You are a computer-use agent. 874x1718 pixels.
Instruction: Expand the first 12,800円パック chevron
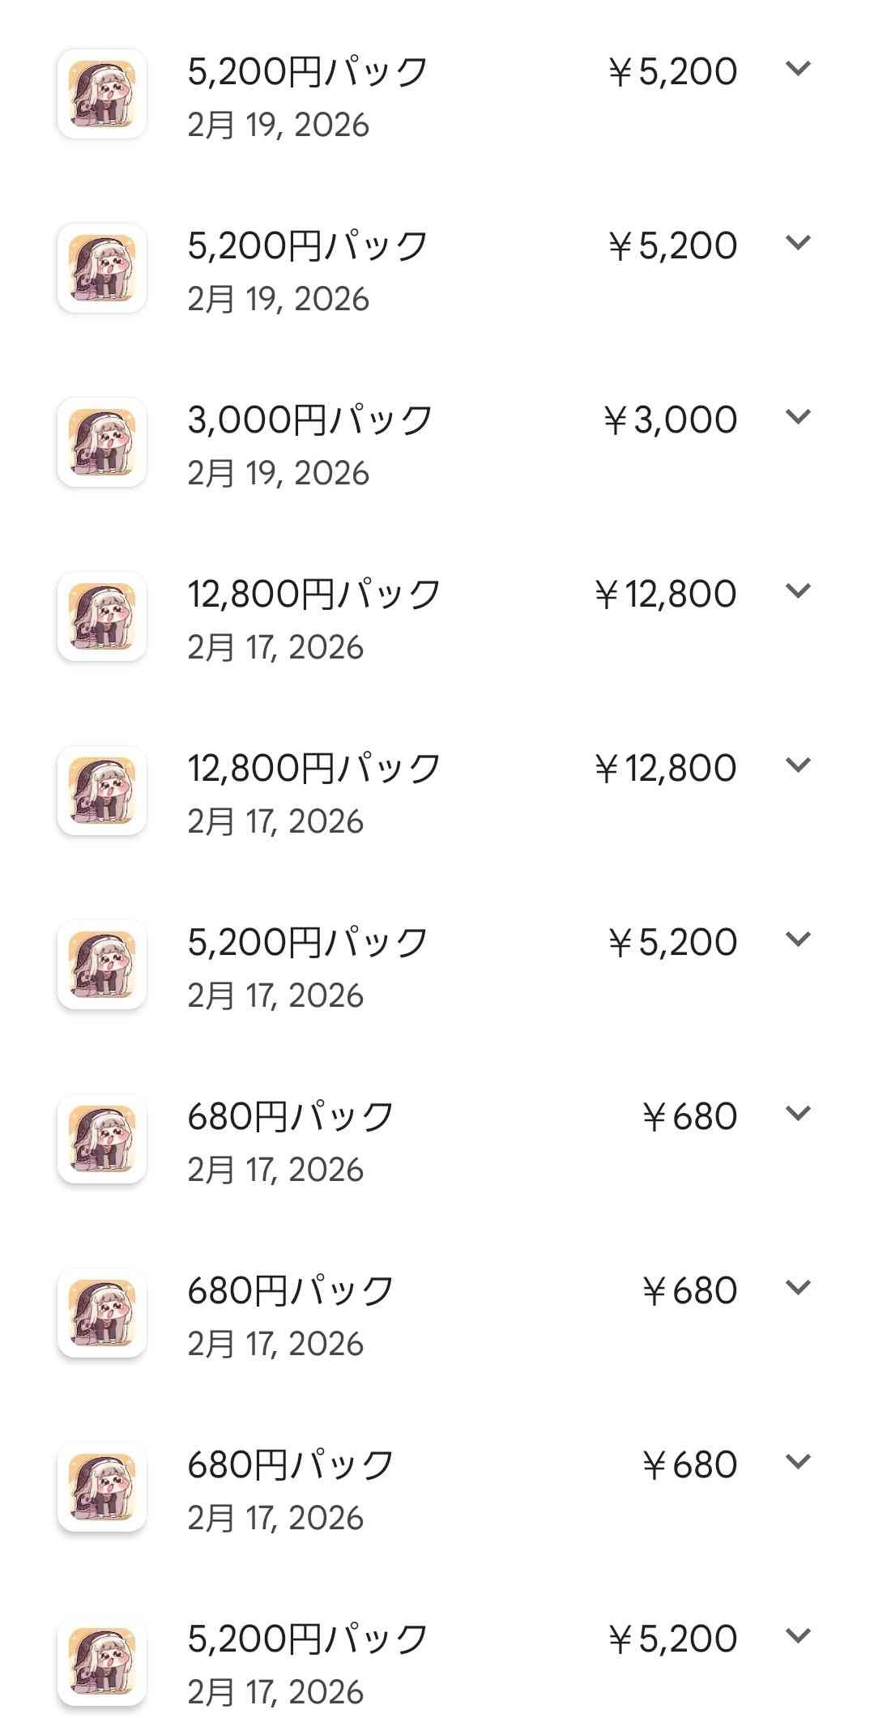tap(798, 591)
